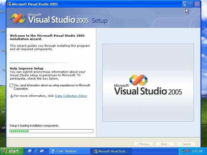Select Microsoft Visual Studio taskbar button

tap(111, 151)
